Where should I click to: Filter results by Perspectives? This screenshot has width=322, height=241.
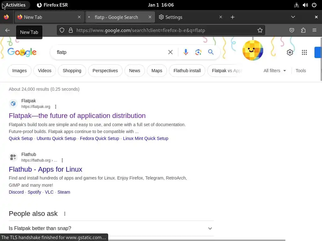pyautogui.click(x=105, y=71)
